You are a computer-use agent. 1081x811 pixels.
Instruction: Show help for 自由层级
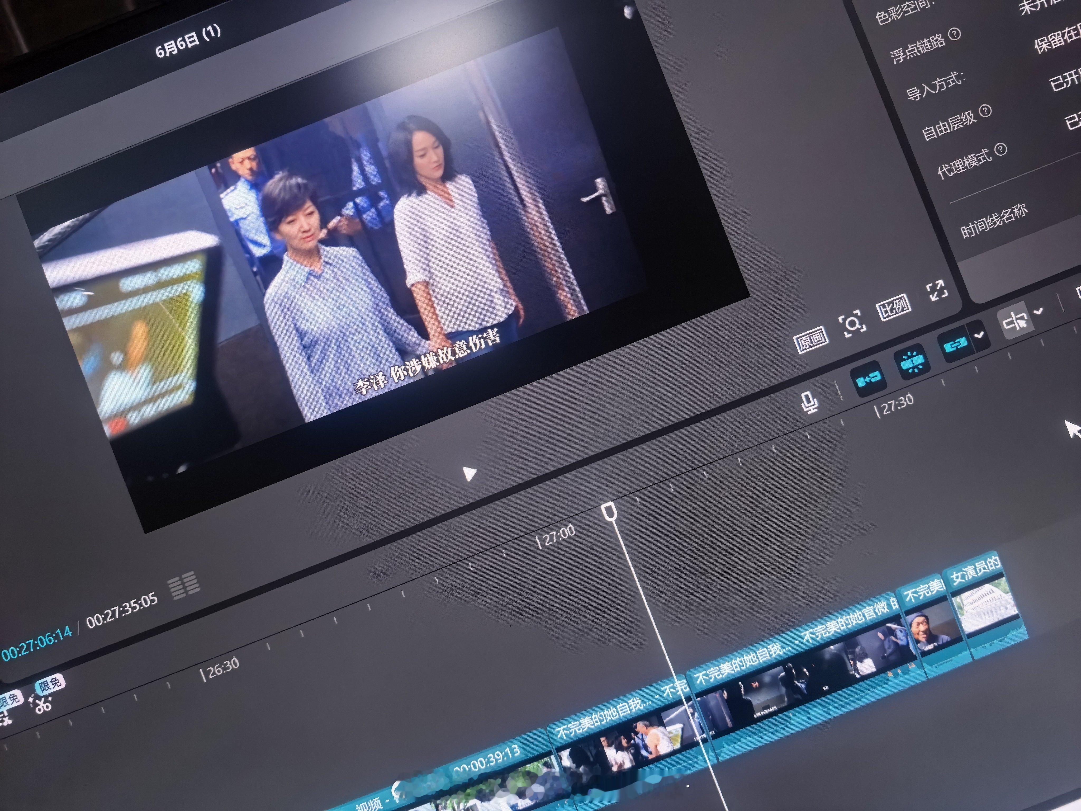985,110
